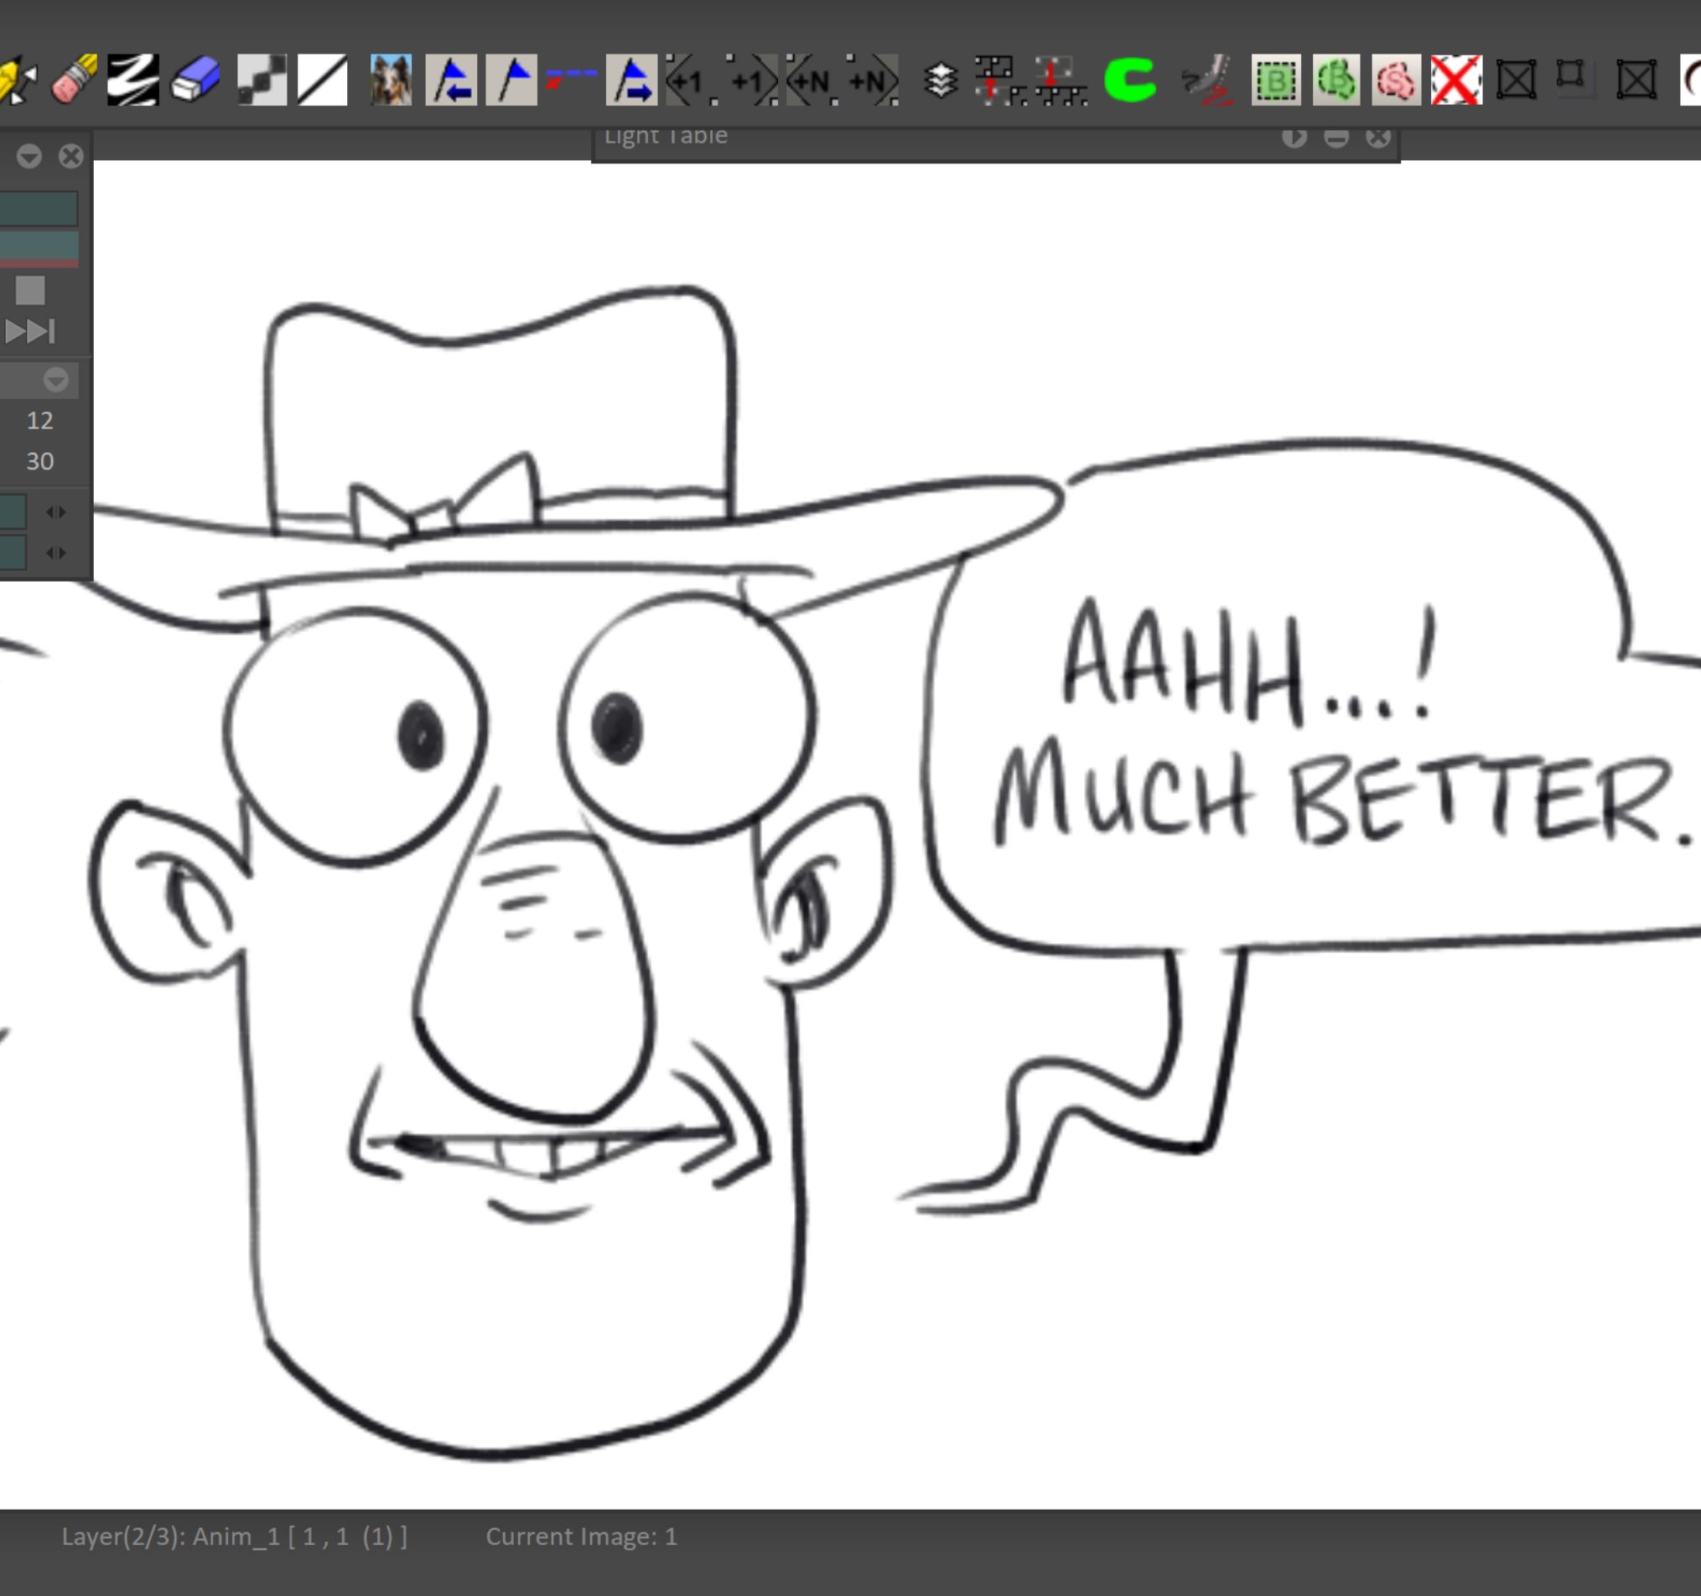The image size is (1701, 1596).
Task: Click the dark teal bar at panel top
Action: coord(39,209)
